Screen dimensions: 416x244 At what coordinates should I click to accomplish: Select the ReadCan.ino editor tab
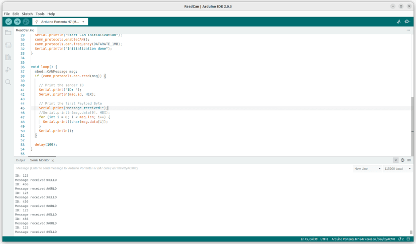[x=25, y=30]
